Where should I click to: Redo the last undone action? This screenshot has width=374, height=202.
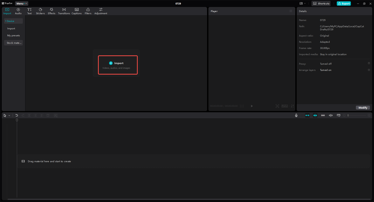[23, 115]
